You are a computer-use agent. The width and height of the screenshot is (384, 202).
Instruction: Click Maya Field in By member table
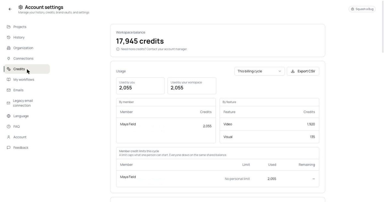click(x=128, y=124)
